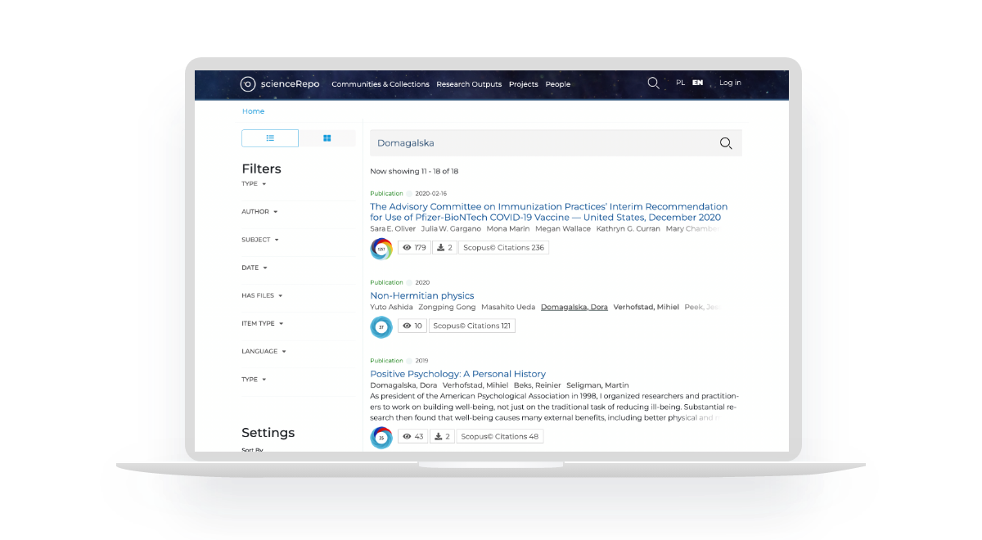Click altmetric badge for Positive Psychology publication
The height and width of the screenshot is (540, 982).
[381, 437]
